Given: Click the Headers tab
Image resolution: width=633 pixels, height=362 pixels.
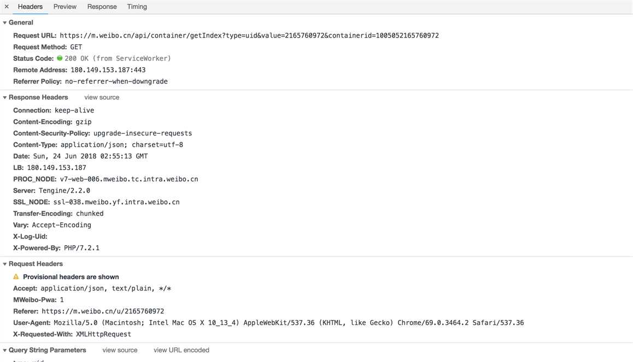Looking at the screenshot, I should tap(30, 7).
